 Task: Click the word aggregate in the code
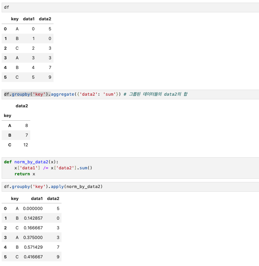point(63,94)
